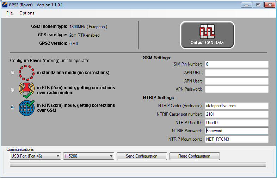Open the Options menu
The width and height of the screenshot is (277, 178).
coord(27,13)
